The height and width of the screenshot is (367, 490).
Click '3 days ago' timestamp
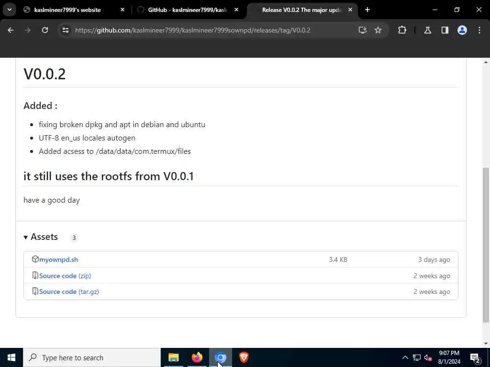[x=434, y=259]
